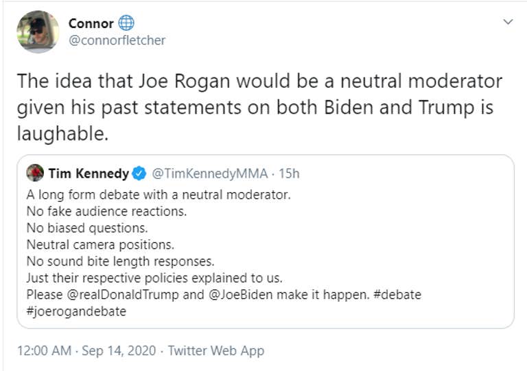Click the @connorfletcher handle

[x=117, y=40]
